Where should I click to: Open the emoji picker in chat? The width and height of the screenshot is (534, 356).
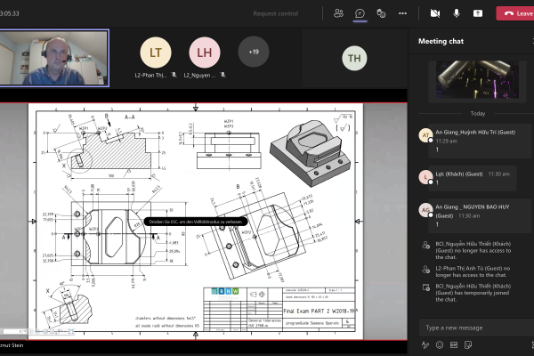440,344
